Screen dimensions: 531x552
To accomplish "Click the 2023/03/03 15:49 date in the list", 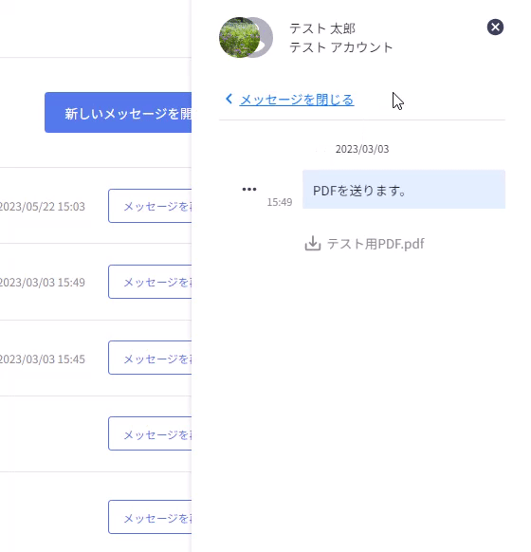I will pos(43,283).
